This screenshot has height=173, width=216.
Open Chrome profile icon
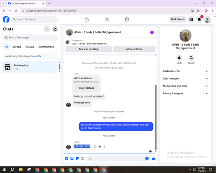206,10
